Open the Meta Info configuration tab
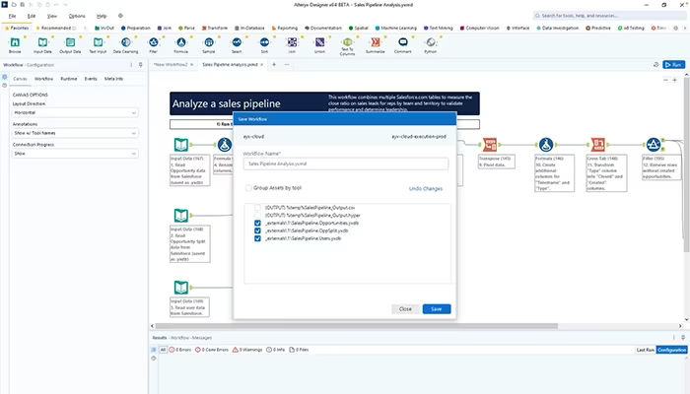690x394 pixels. tap(113, 79)
